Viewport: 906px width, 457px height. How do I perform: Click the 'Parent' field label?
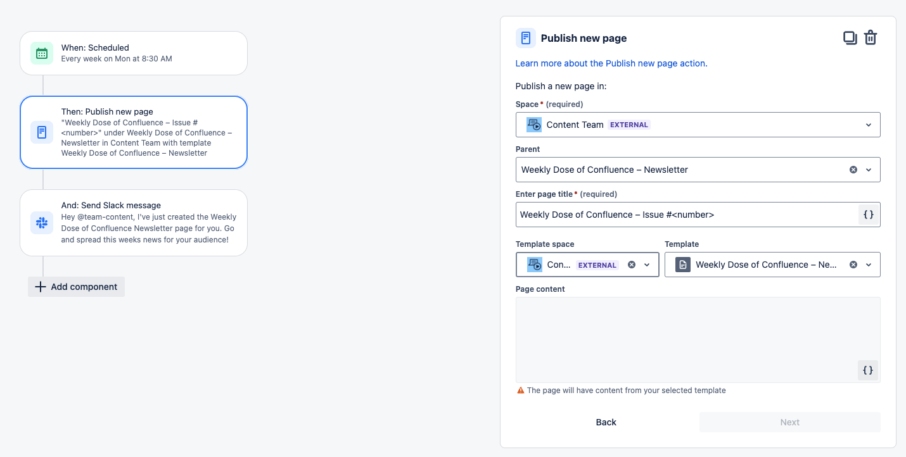click(x=528, y=149)
